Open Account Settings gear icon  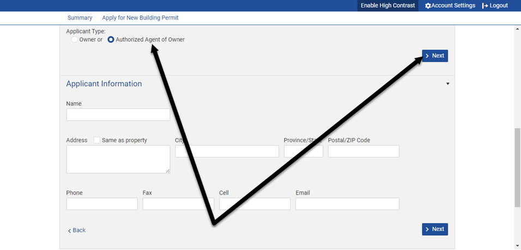428,5
